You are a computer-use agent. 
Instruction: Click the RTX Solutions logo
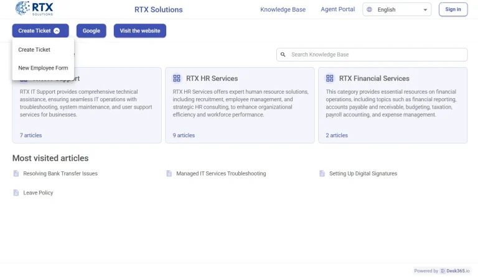(x=34, y=9)
